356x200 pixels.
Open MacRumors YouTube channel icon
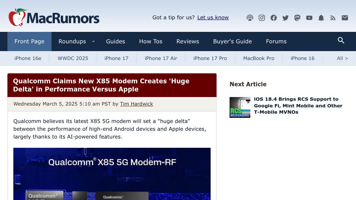tap(309, 18)
